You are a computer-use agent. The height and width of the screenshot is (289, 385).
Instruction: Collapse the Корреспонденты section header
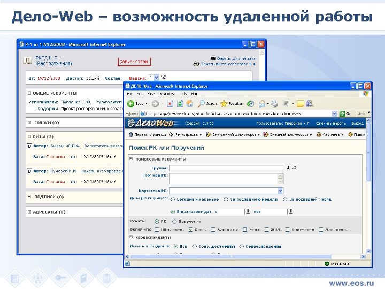[x=131, y=237]
